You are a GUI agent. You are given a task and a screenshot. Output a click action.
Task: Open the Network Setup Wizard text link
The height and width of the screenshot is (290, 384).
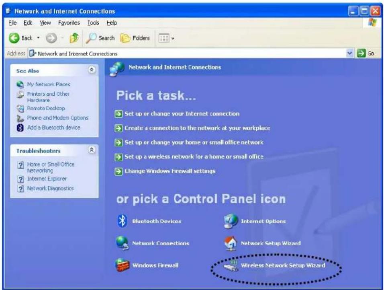271,243
